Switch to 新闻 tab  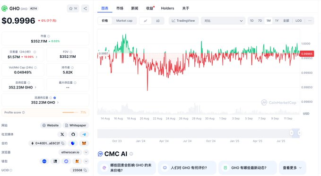tap(135, 8)
